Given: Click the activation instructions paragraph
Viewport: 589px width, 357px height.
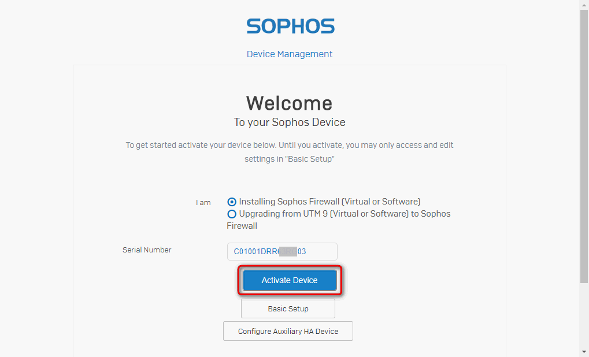Looking at the screenshot, I should (x=289, y=152).
